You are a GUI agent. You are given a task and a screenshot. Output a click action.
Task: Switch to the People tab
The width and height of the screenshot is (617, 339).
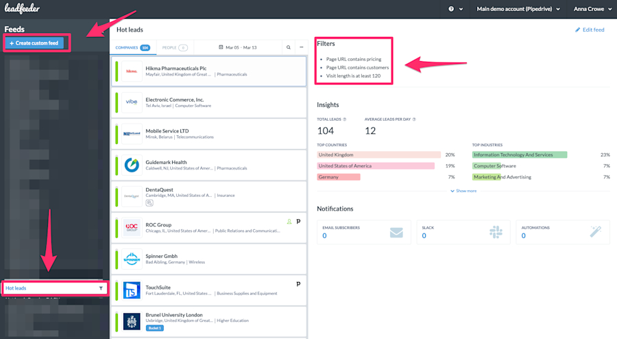tap(175, 47)
